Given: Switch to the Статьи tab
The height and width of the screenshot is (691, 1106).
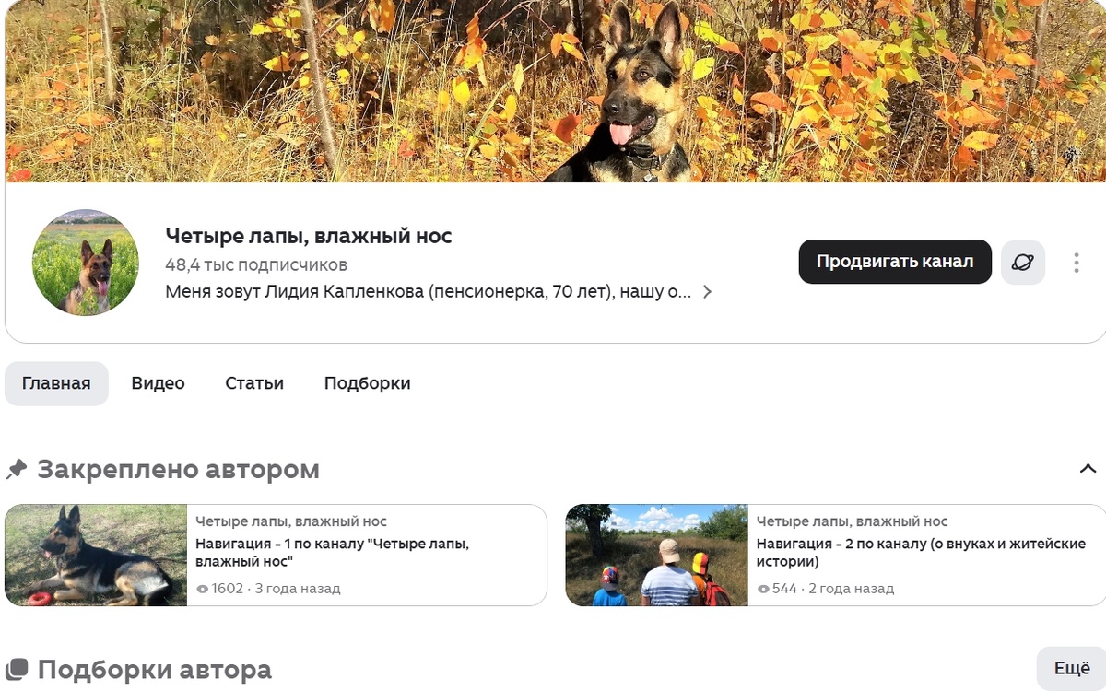Looking at the screenshot, I should [253, 382].
